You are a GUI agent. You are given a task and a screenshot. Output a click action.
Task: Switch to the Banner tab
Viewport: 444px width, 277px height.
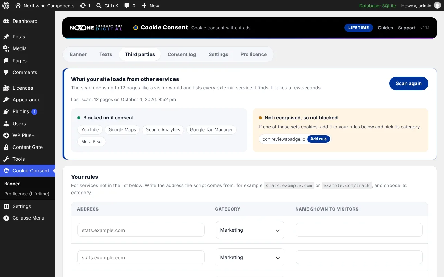(x=78, y=54)
